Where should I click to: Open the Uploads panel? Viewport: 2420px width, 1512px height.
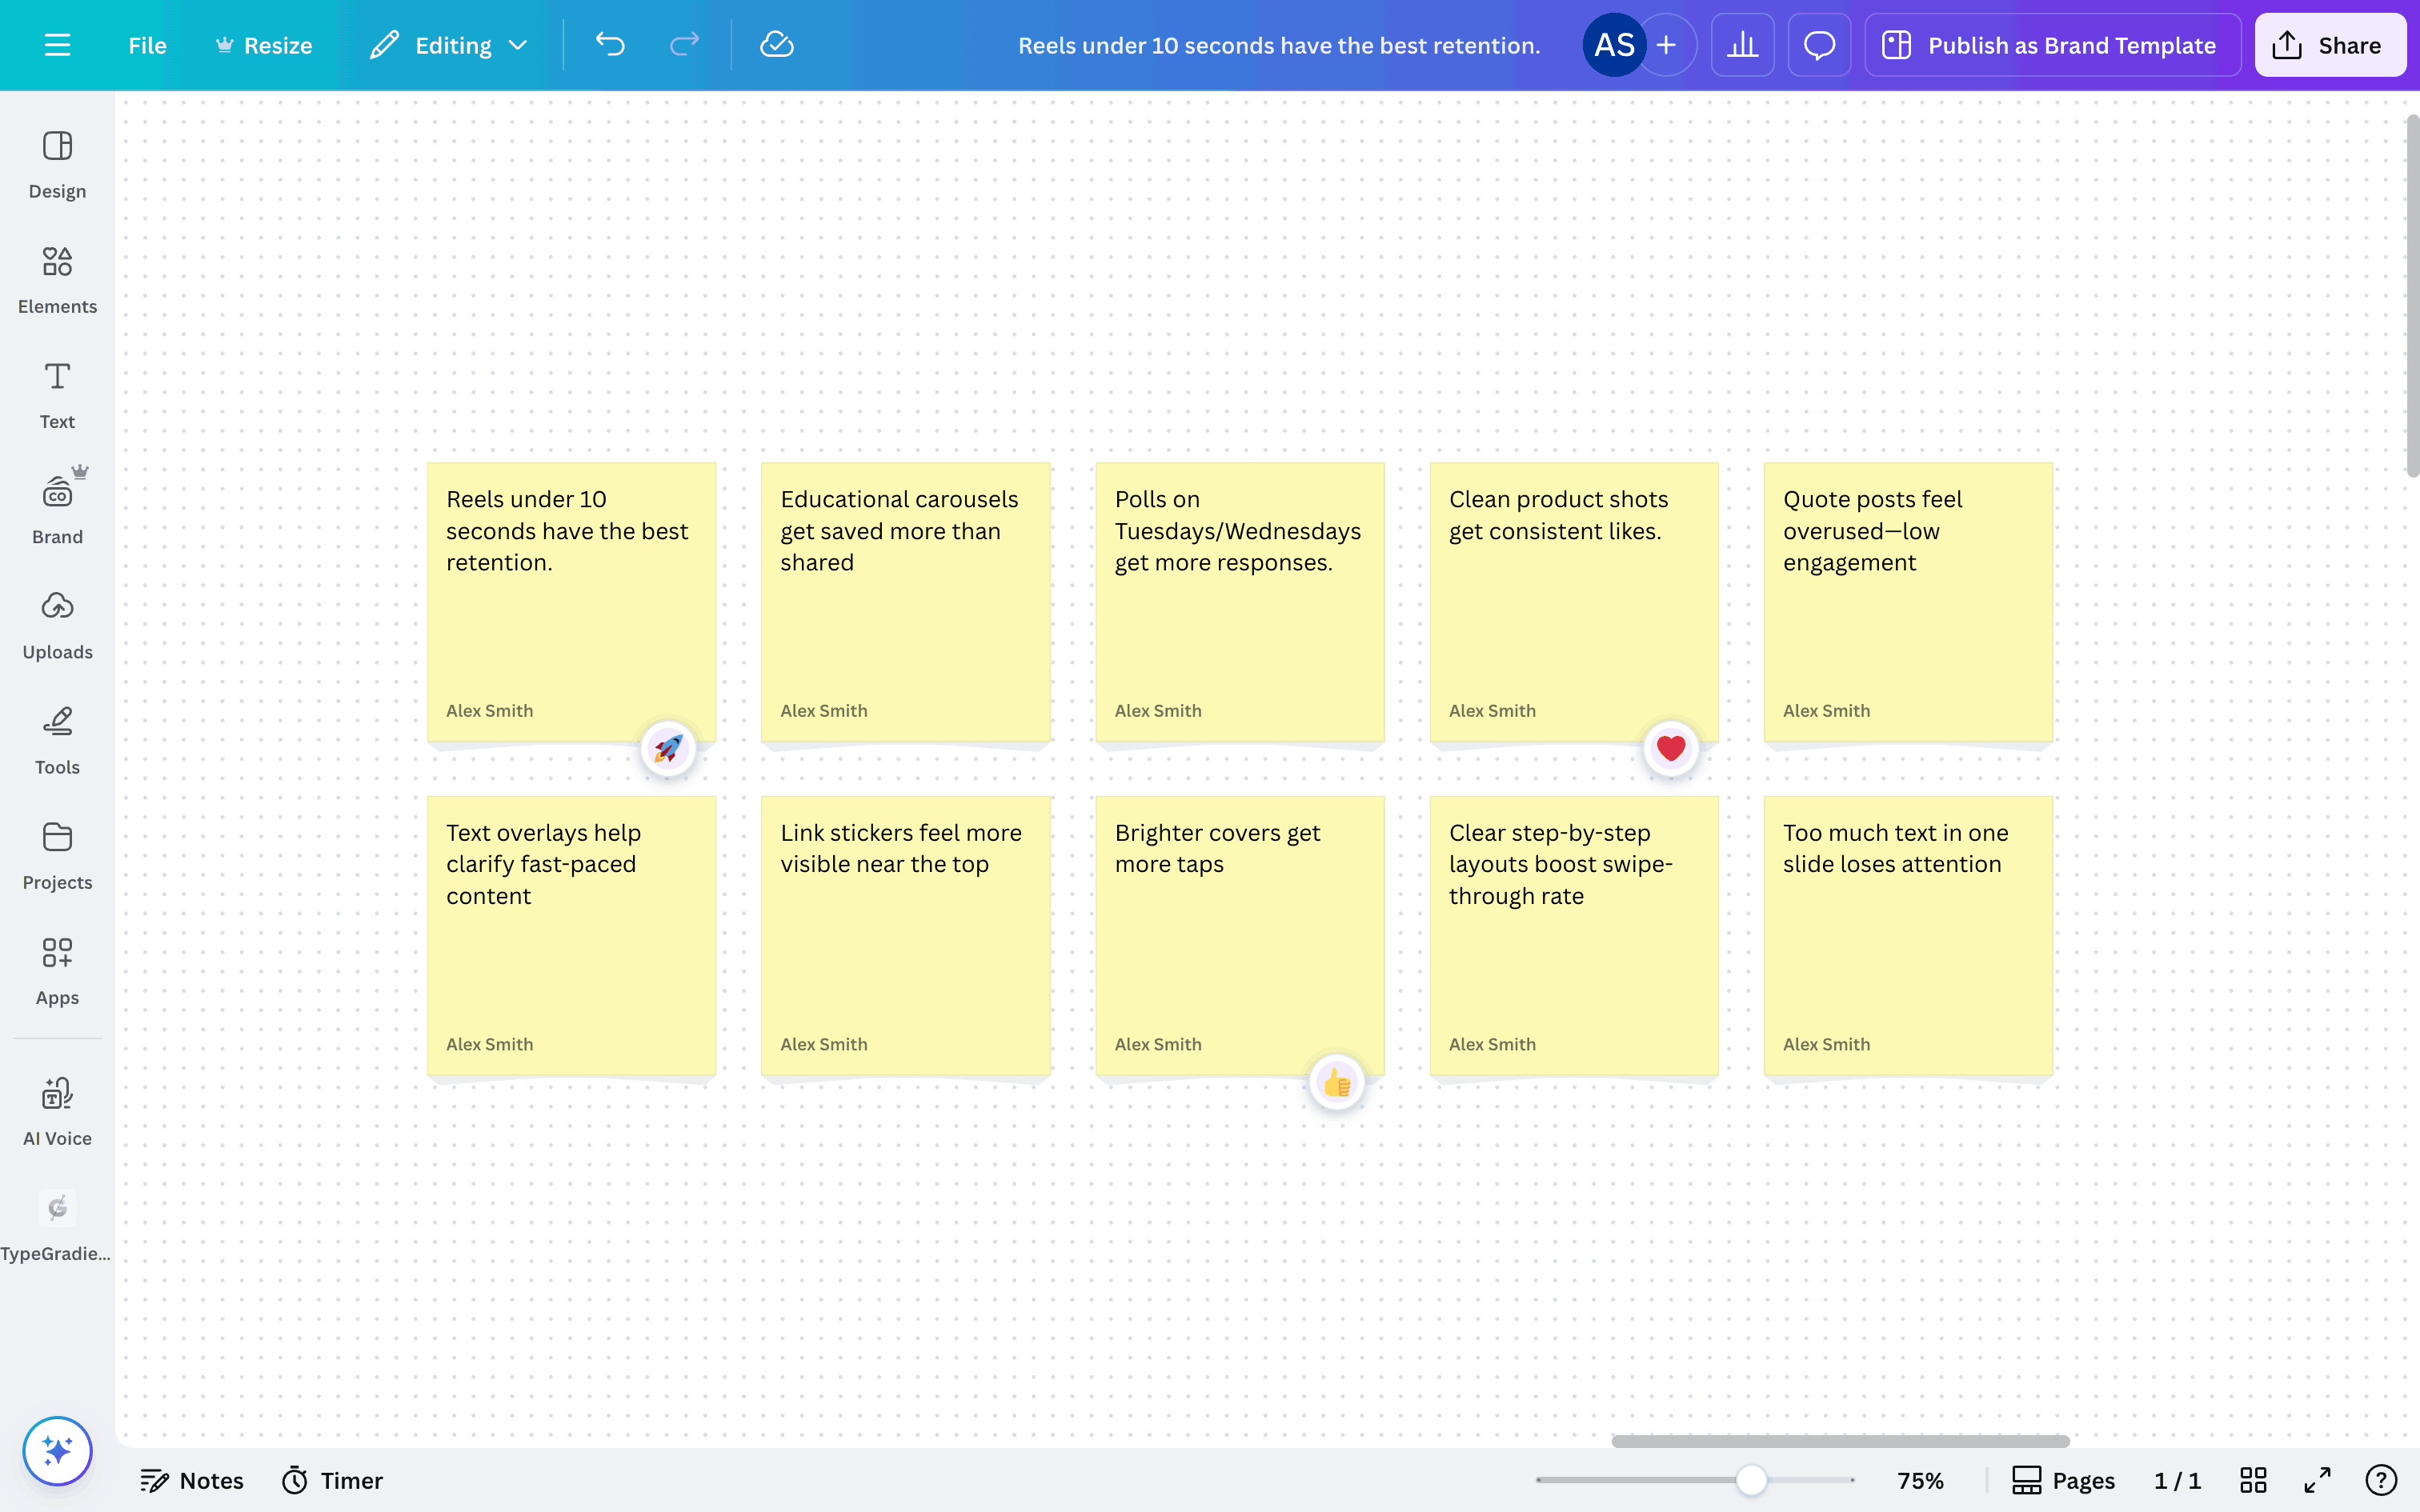click(x=57, y=624)
